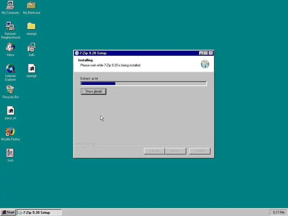Click the 'Extract: ar.txt' status text
The width and height of the screenshot is (288, 216).
pyautogui.click(x=89, y=78)
